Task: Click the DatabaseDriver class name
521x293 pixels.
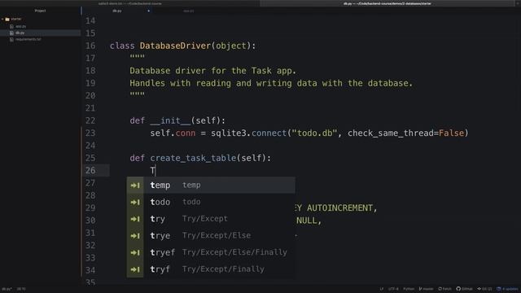Action: [175, 46]
